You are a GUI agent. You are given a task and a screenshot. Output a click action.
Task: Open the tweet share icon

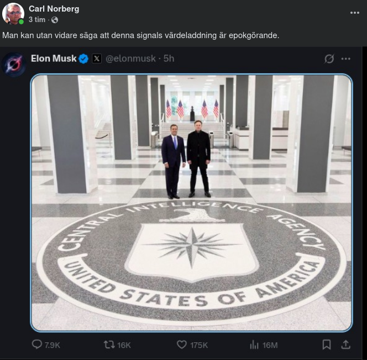tap(345, 345)
